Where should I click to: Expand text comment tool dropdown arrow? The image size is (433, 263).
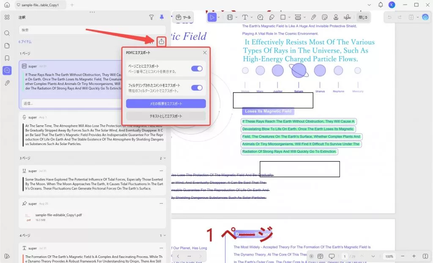(251, 17)
